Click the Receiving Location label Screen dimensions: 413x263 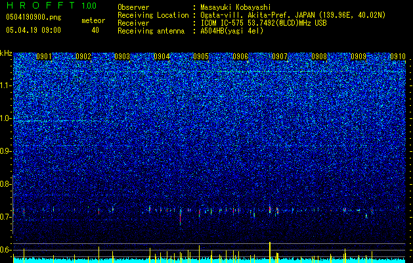(153, 15)
